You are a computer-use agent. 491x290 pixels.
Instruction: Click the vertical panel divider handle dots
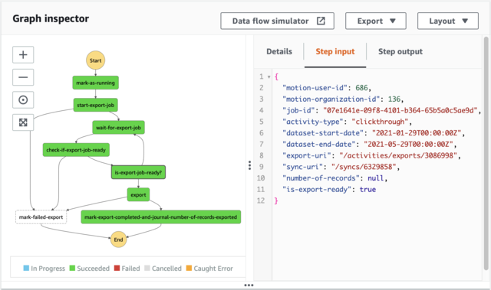tap(249, 165)
